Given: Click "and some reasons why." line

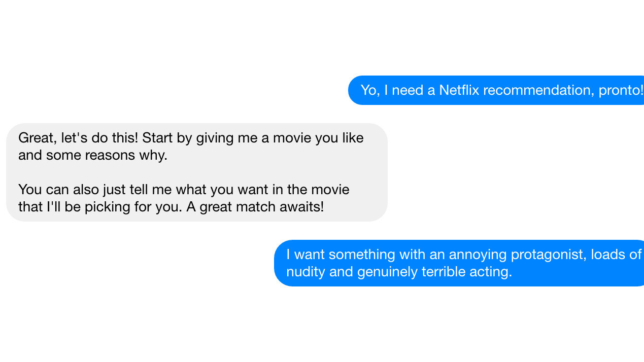Looking at the screenshot, I should [x=92, y=155].
